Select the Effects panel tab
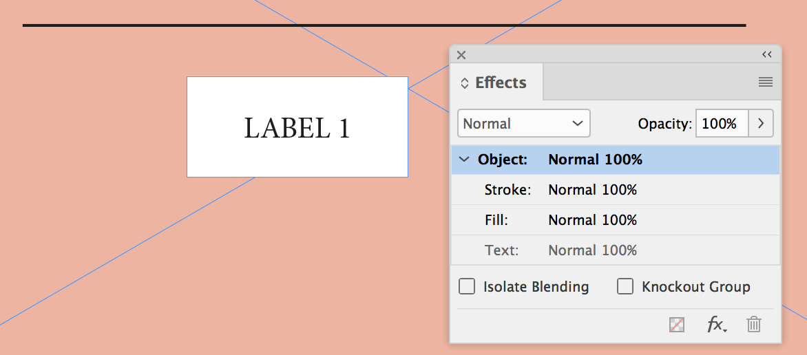This screenshot has height=355, width=807. pyautogui.click(x=501, y=83)
